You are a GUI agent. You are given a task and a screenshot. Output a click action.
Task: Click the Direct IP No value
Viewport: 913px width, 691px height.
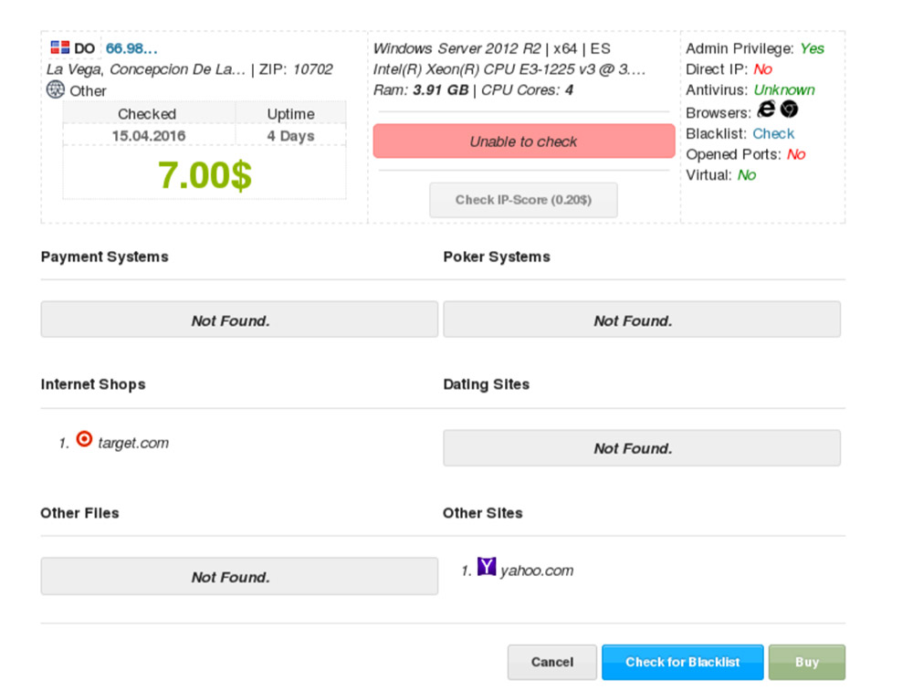point(762,69)
